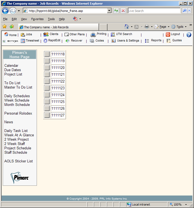Expand the search options dropdown
Screen dimensions: 194x208
coord(189,11)
